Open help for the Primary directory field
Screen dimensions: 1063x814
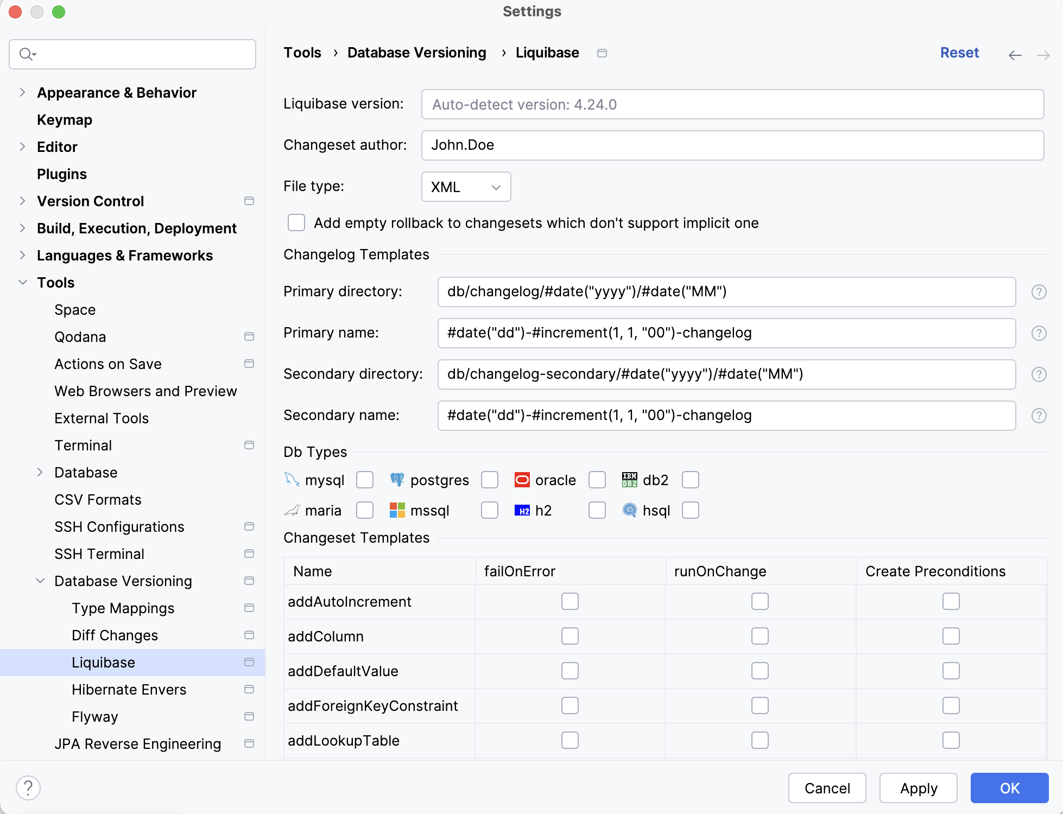[x=1039, y=292]
